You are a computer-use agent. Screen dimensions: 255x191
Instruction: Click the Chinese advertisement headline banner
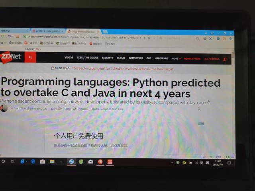click(x=78, y=136)
